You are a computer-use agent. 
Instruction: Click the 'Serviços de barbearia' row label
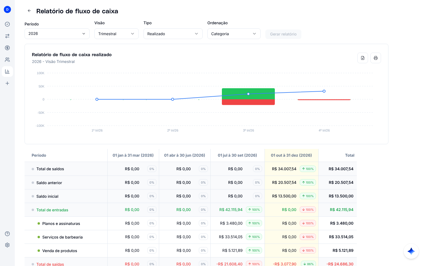pos(62,237)
